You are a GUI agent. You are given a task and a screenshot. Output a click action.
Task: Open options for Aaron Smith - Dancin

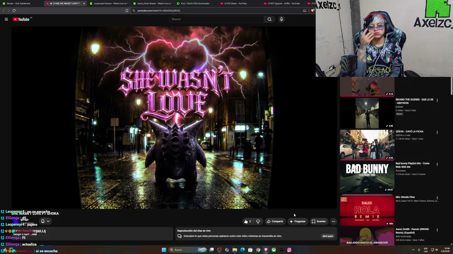437,230
